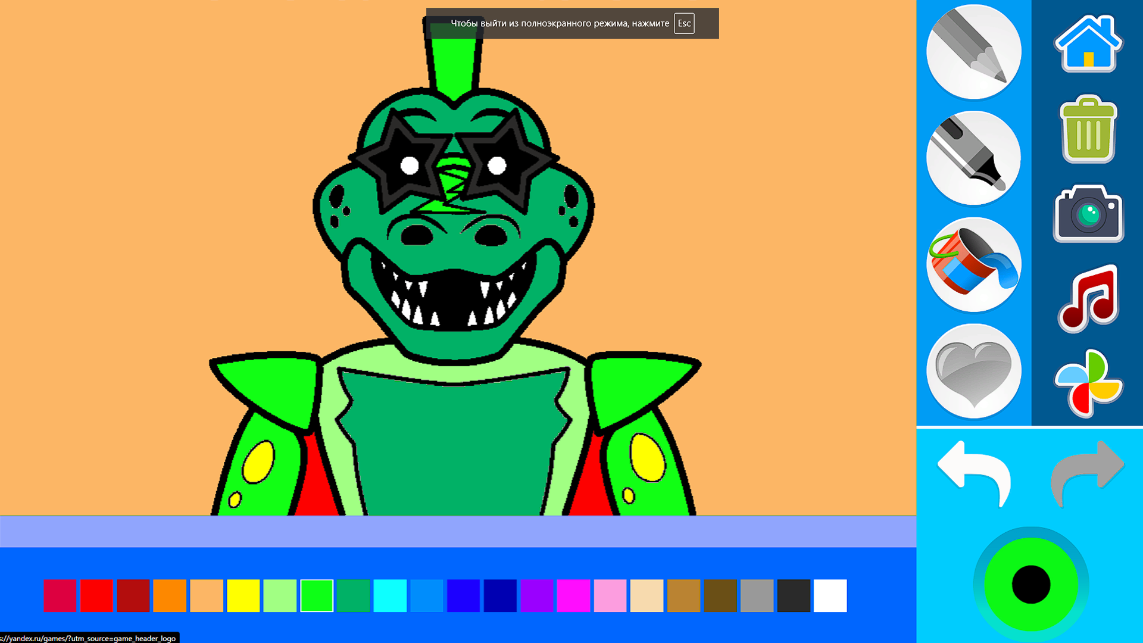
Task: Choose the yellow color swatch
Action: (x=243, y=595)
